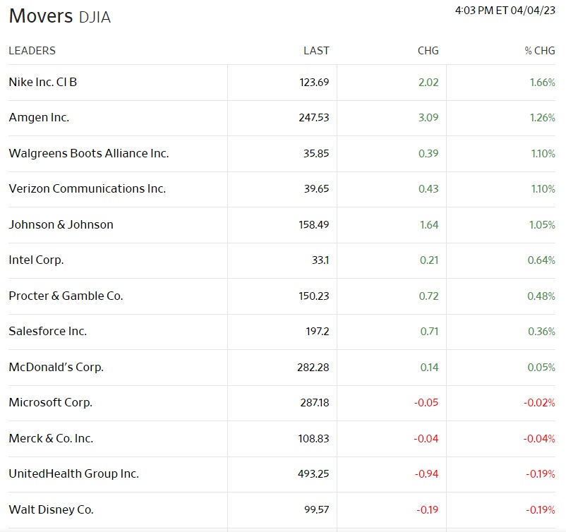Select Verizon last price 39.65
The width and height of the screenshot is (566, 532).
point(316,189)
